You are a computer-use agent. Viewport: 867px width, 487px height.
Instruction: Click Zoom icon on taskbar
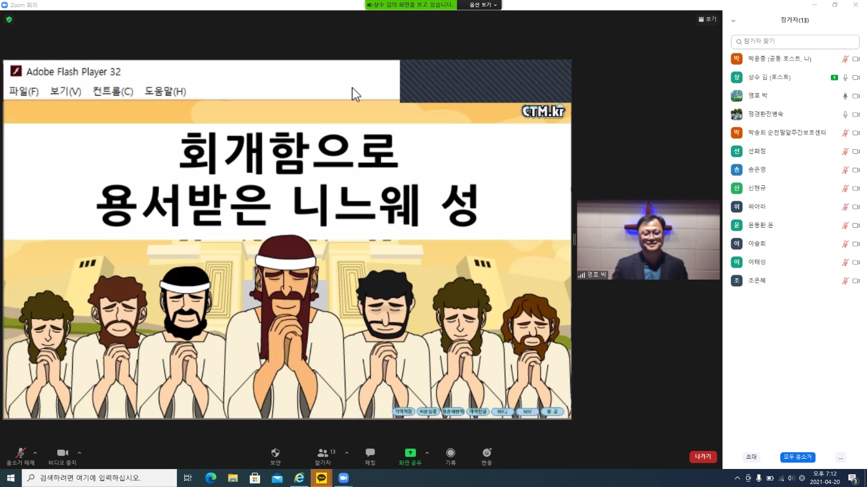[344, 478]
